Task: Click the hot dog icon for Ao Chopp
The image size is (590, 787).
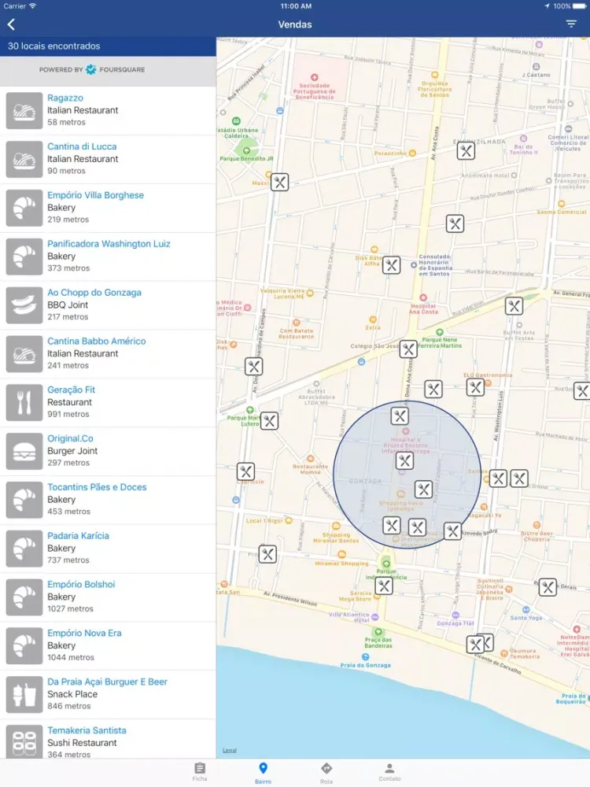Action: pyautogui.click(x=24, y=305)
